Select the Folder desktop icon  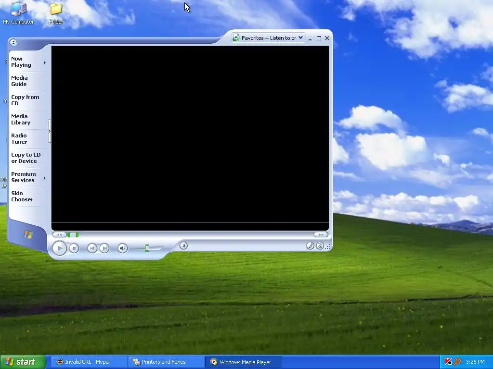pos(56,13)
